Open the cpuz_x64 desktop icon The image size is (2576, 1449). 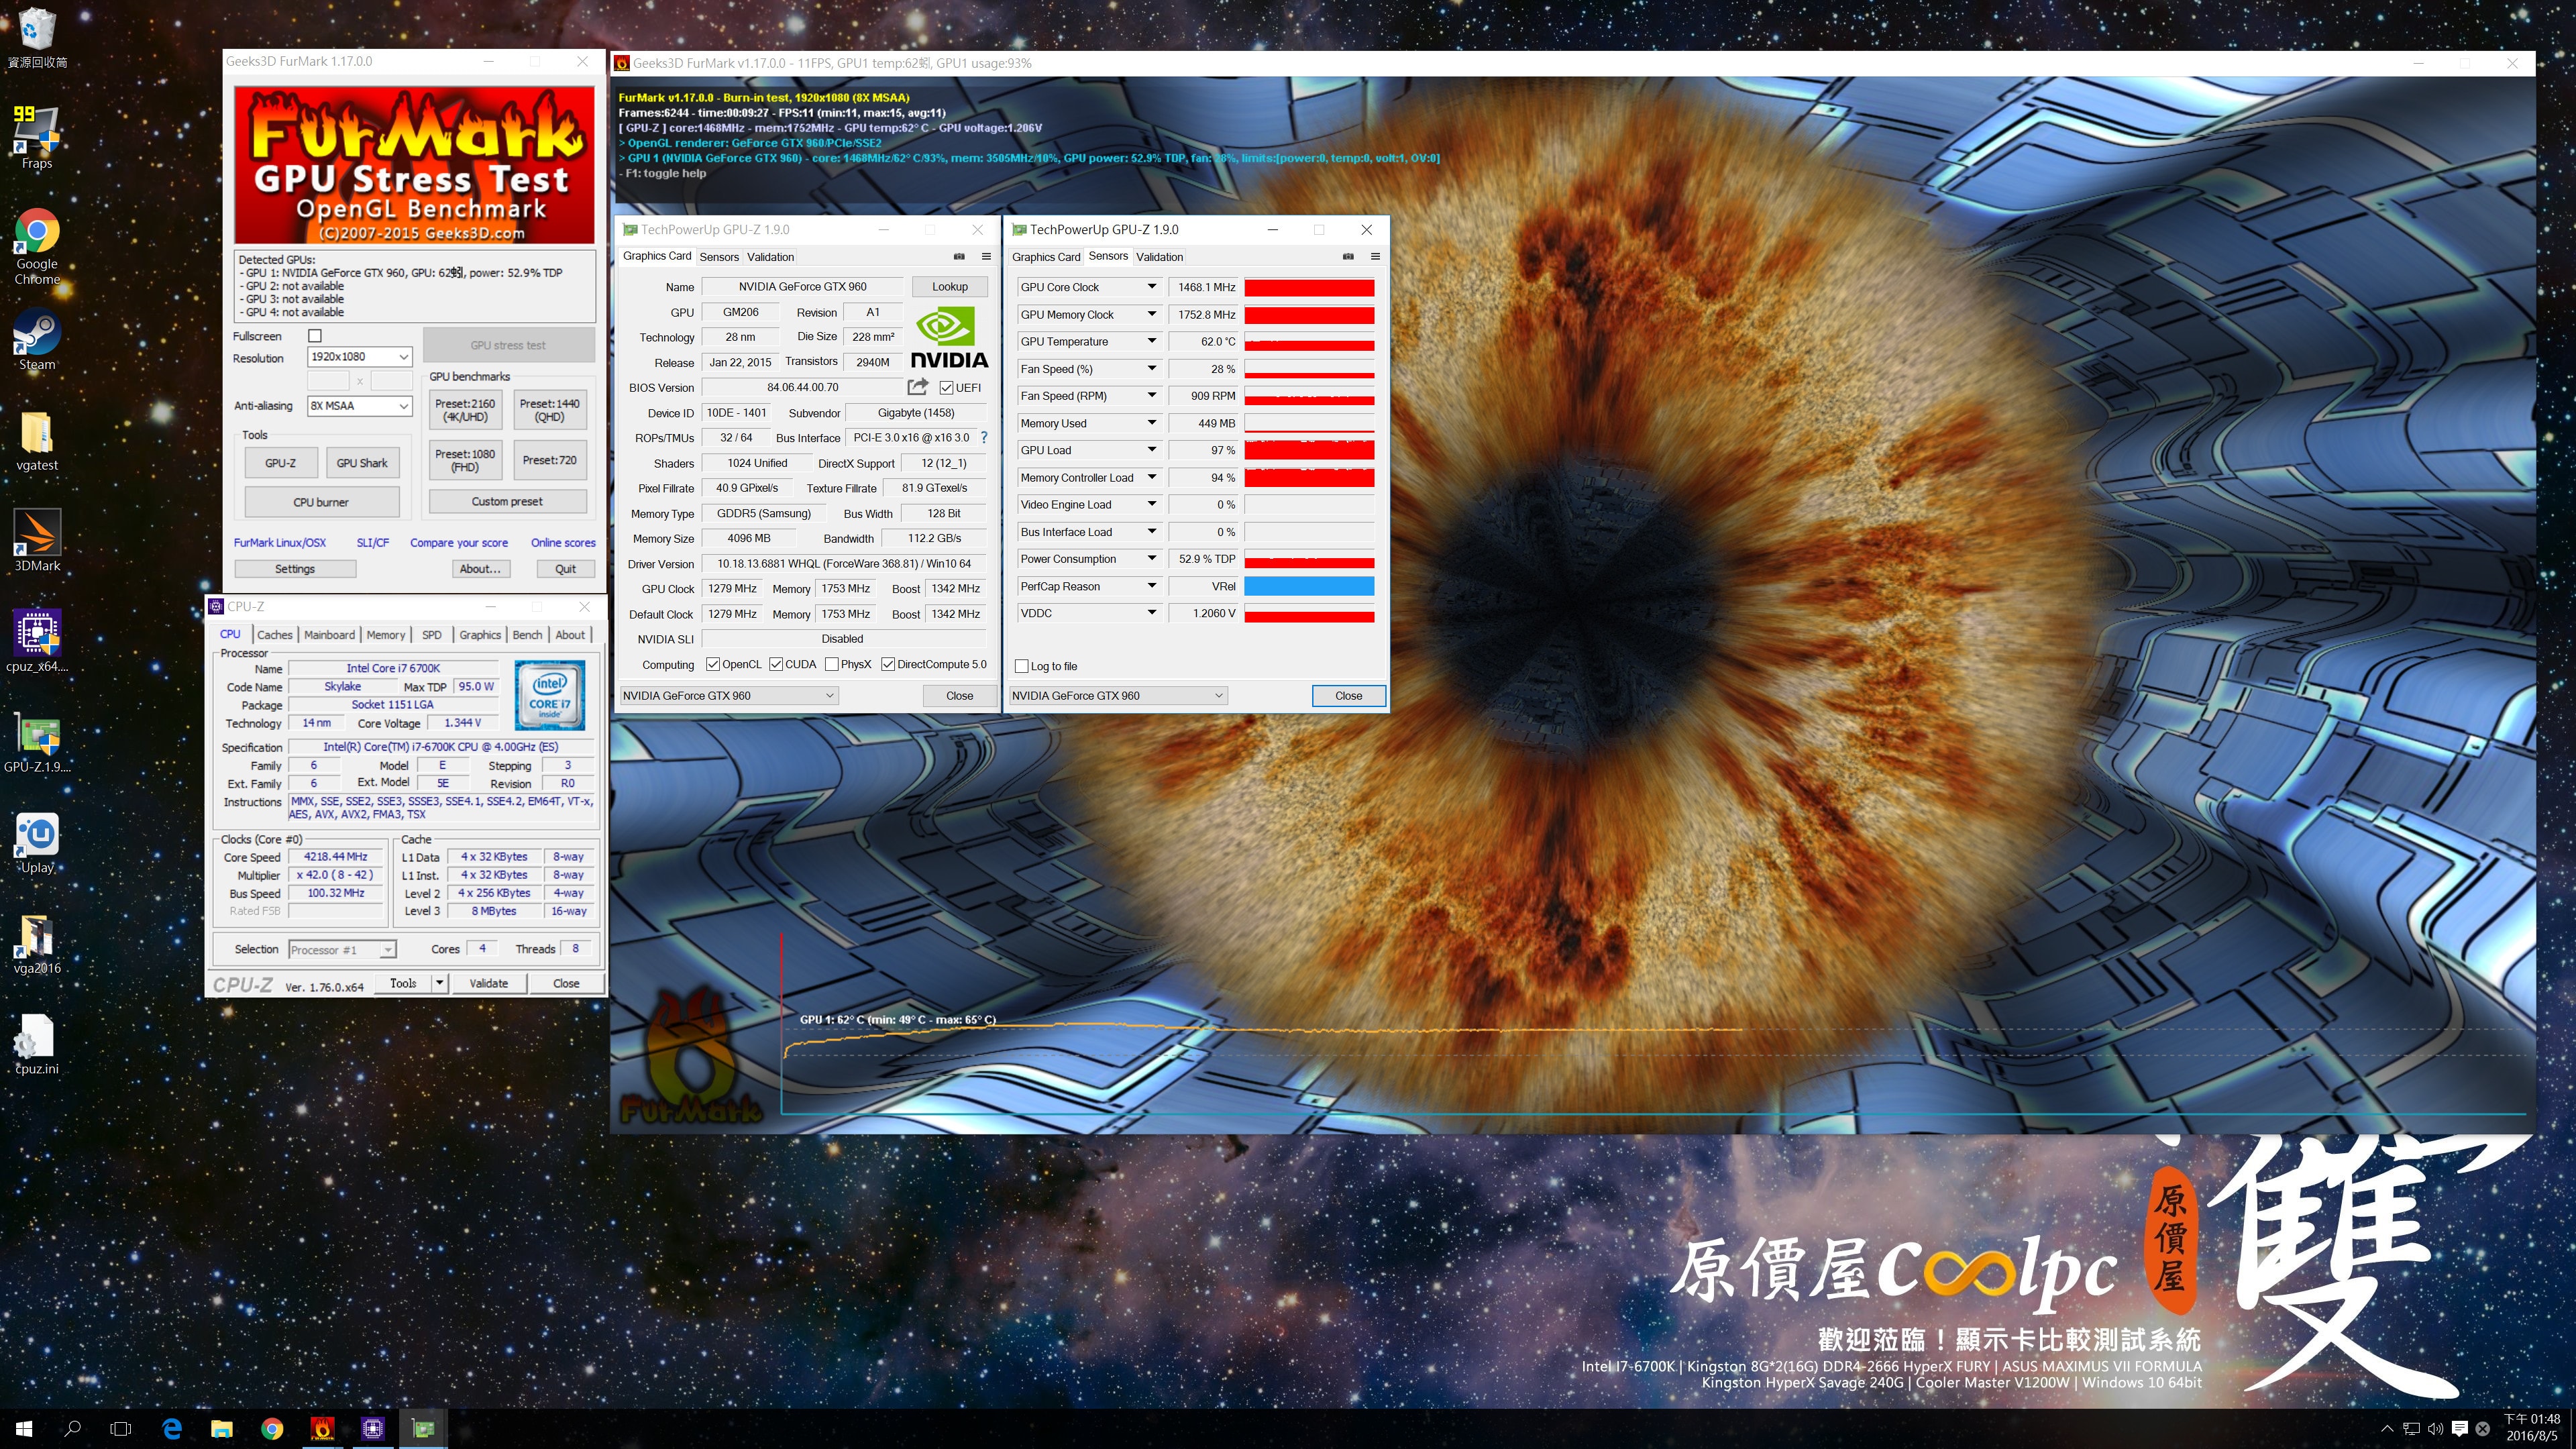pos(37,640)
